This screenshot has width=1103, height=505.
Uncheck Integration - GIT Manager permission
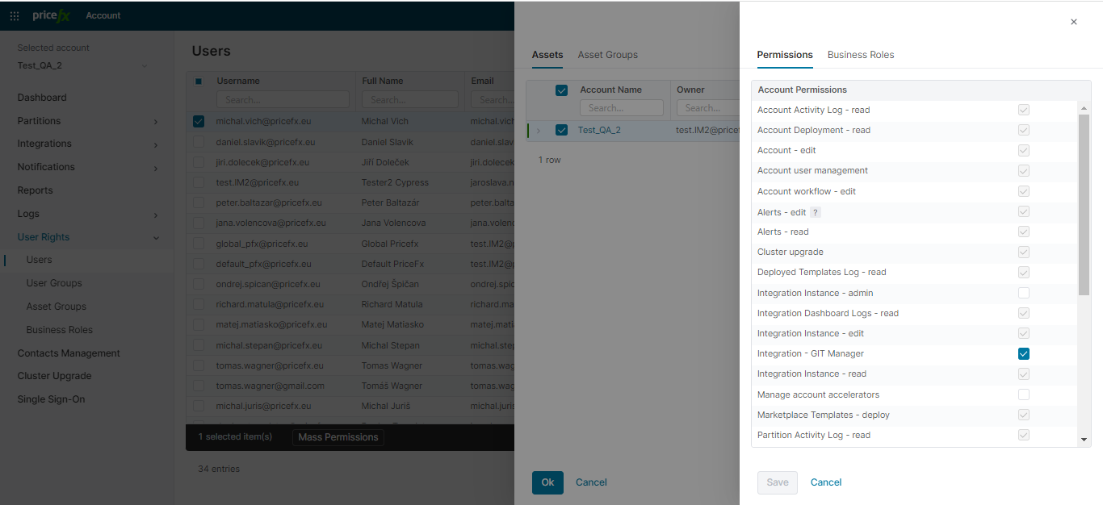point(1024,353)
